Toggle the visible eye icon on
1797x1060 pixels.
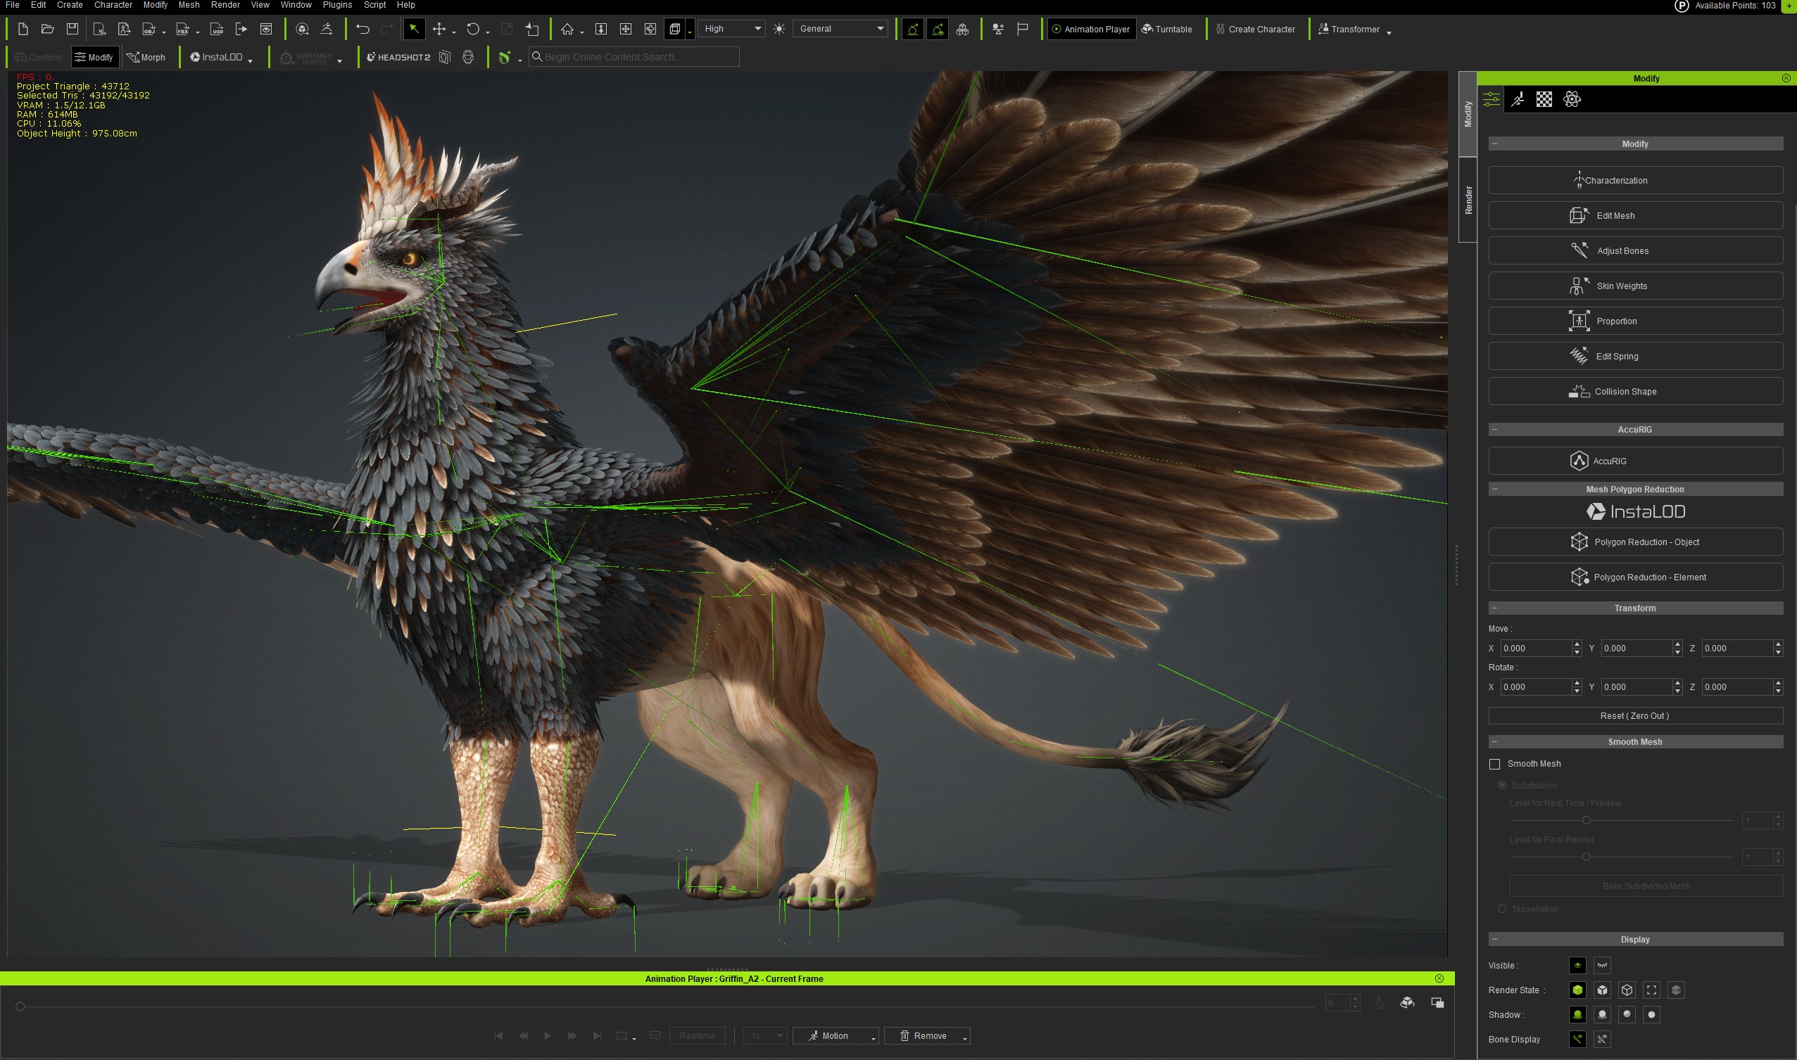[x=1577, y=965]
